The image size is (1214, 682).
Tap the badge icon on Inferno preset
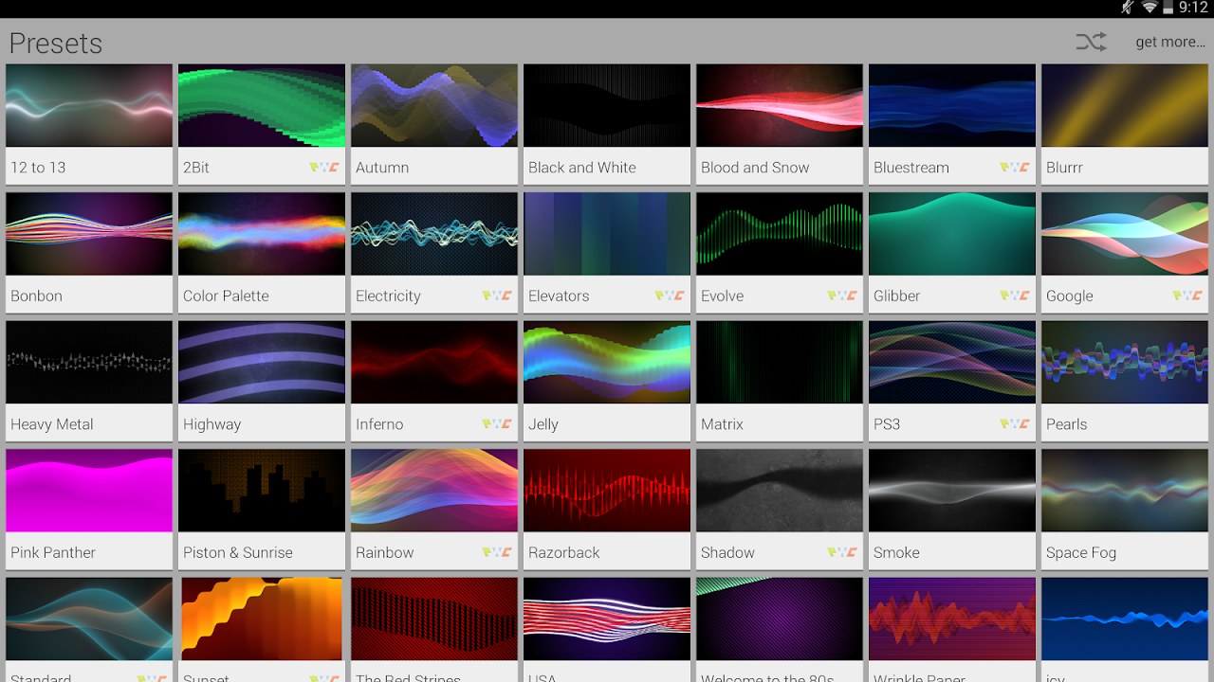point(497,424)
